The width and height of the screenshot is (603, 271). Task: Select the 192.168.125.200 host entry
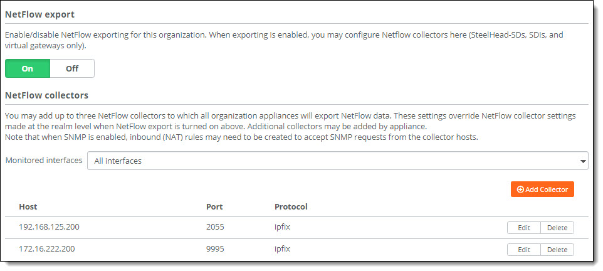pos(50,226)
